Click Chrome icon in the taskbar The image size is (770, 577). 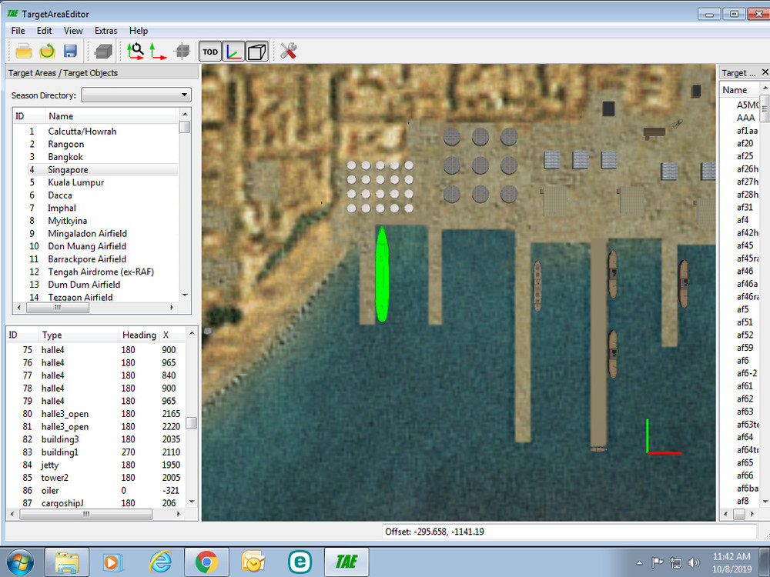pyautogui.click(x=206, y=562)
